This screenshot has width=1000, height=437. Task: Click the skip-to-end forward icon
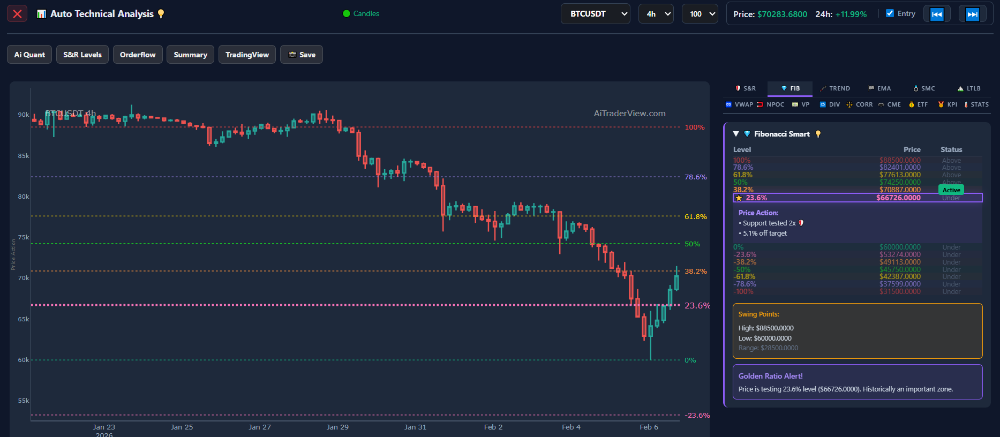point(972,14)
